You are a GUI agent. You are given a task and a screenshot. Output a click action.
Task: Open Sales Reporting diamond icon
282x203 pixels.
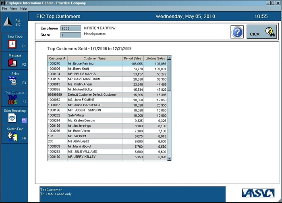click(12, 118)
